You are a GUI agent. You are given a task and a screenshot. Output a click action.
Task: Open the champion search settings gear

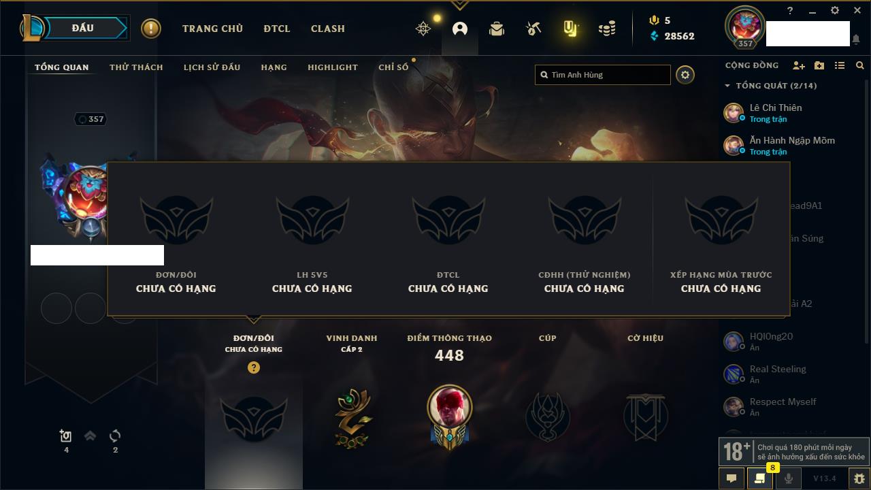point(685,75)
